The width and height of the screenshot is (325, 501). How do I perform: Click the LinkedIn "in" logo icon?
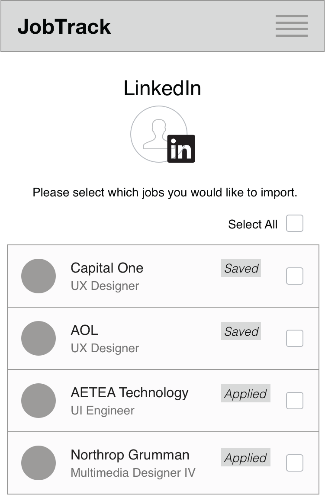[181, 149]
